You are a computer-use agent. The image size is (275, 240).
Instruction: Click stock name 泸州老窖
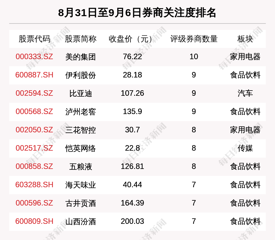coord(80,112)
